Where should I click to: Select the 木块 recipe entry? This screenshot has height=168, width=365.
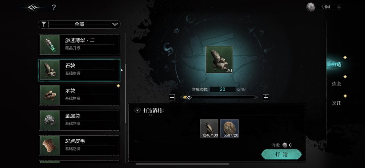(x=79, y=95)
